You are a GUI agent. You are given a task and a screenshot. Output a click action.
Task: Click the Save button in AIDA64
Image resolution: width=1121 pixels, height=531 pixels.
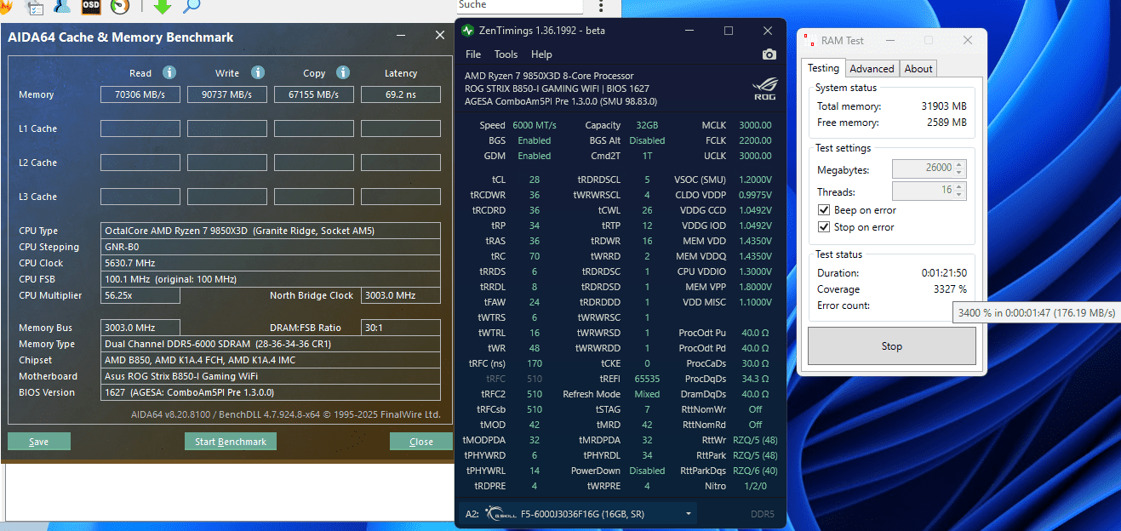tap(39, 442)
